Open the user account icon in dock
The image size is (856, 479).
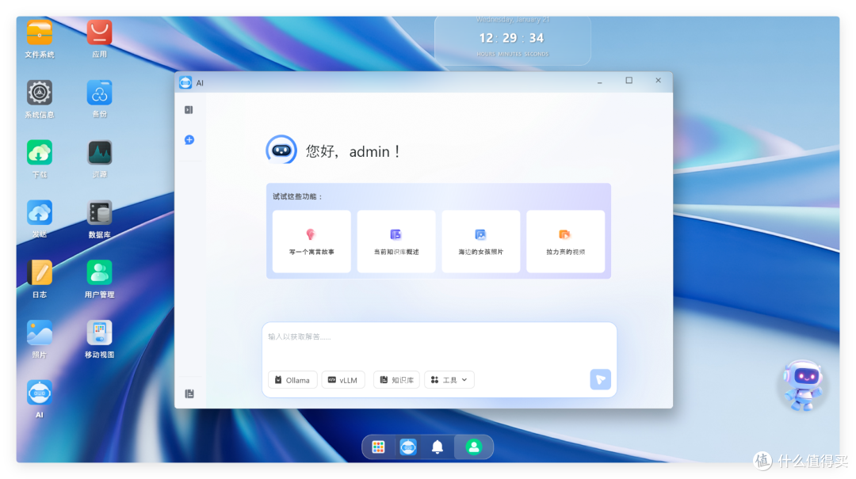[474, 447]
